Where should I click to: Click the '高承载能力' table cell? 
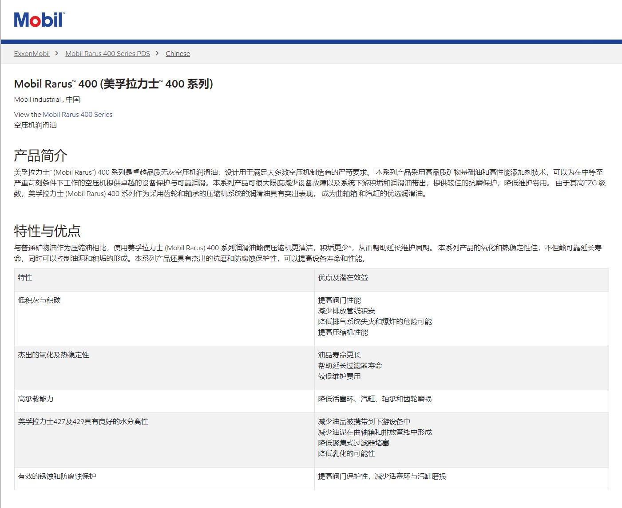click(x=164, y=401)
